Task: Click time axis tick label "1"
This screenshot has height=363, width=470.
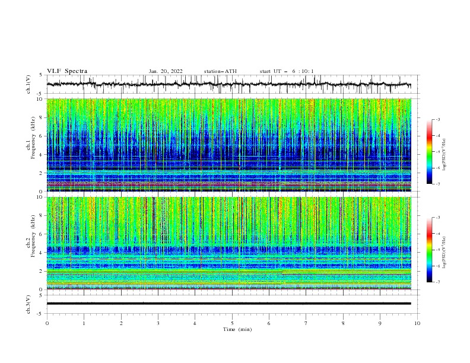Action: click(84, 323)
